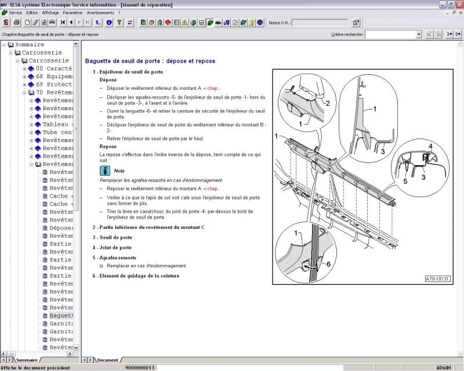Click the yellow warning triangle toolbar icon
This screenshot has height=371, width=464.
[184, 23]
